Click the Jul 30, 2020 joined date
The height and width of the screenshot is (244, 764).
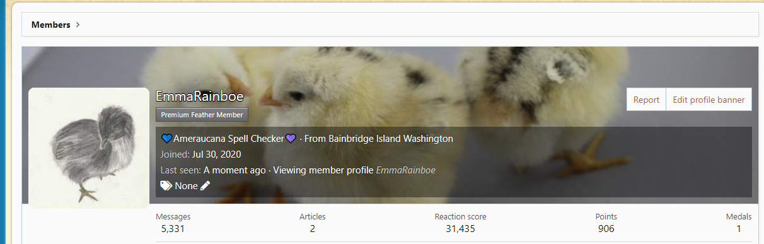coord(216,154)
